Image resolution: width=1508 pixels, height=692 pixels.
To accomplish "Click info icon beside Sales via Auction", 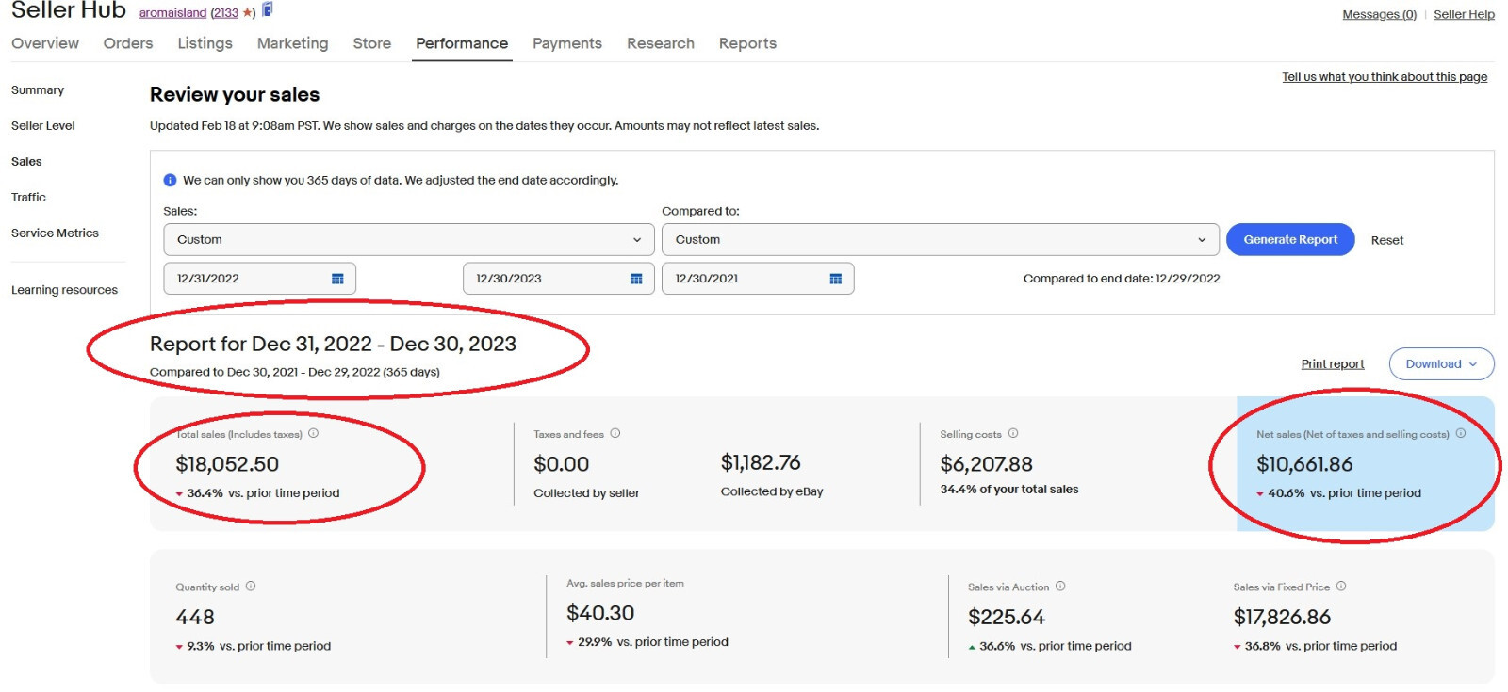I will [1060, 587].
